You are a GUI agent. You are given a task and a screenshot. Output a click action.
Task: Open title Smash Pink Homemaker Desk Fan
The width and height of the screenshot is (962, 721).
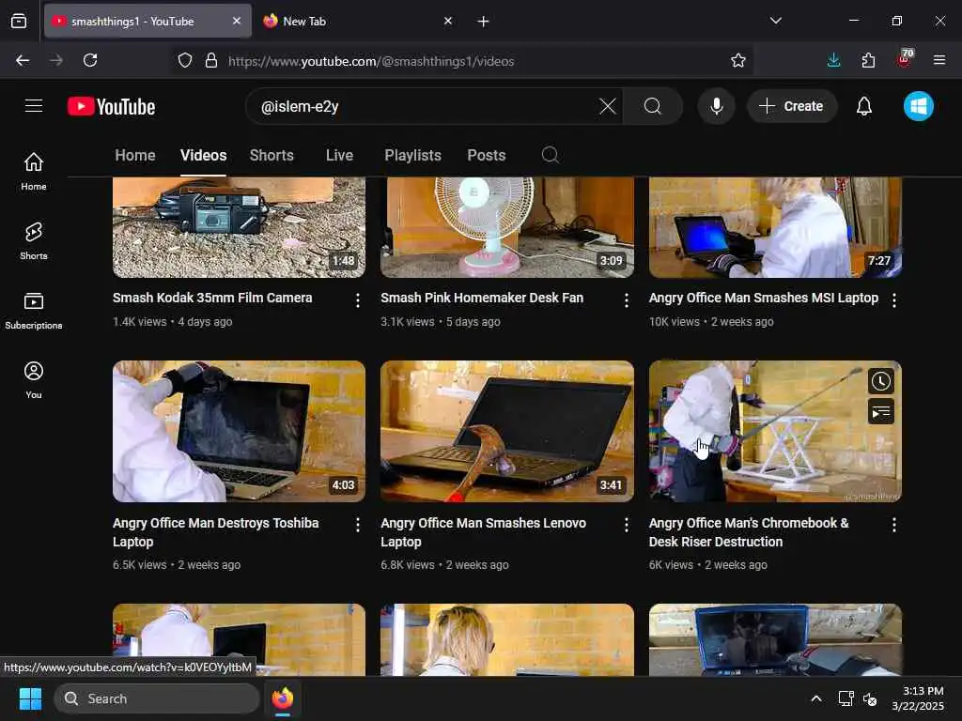482,298
